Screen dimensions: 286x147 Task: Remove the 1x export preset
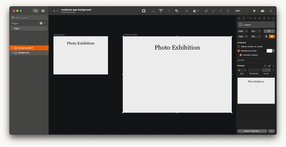click(273, 70)
